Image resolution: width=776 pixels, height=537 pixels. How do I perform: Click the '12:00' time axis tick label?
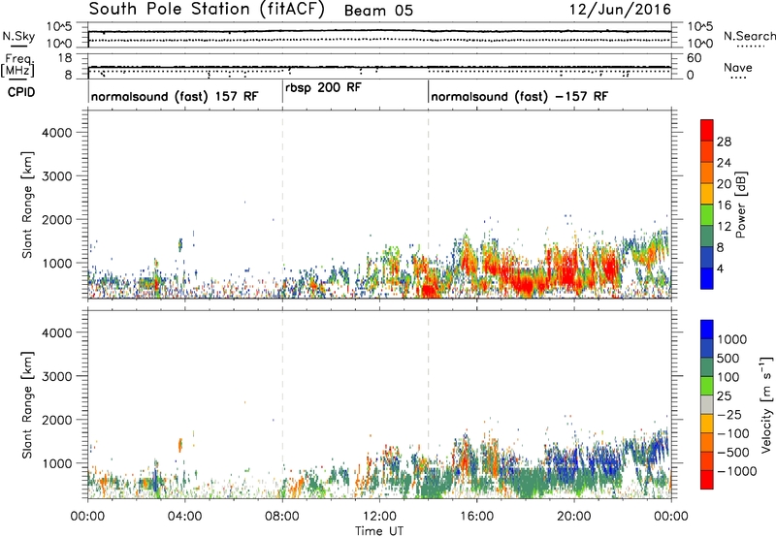[379, 517]
